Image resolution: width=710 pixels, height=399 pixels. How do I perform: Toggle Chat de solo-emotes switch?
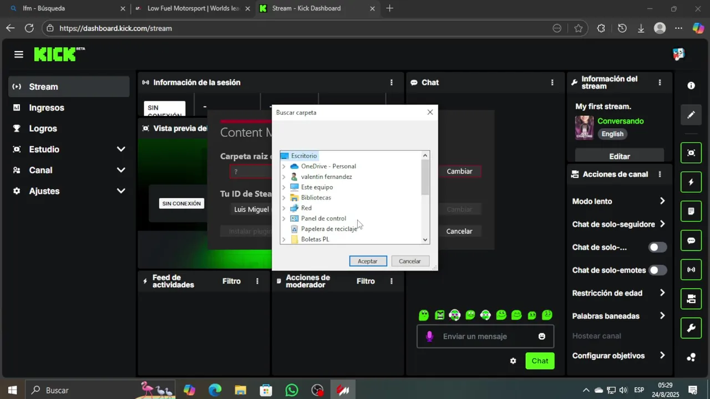(658, 270)
